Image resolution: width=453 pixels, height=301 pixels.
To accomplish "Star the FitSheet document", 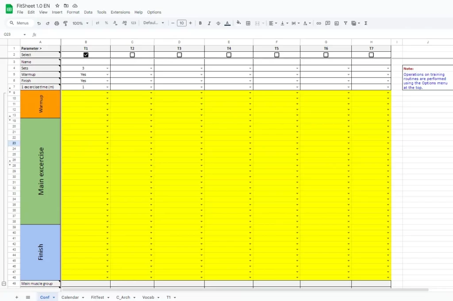I will pos(57,5).
